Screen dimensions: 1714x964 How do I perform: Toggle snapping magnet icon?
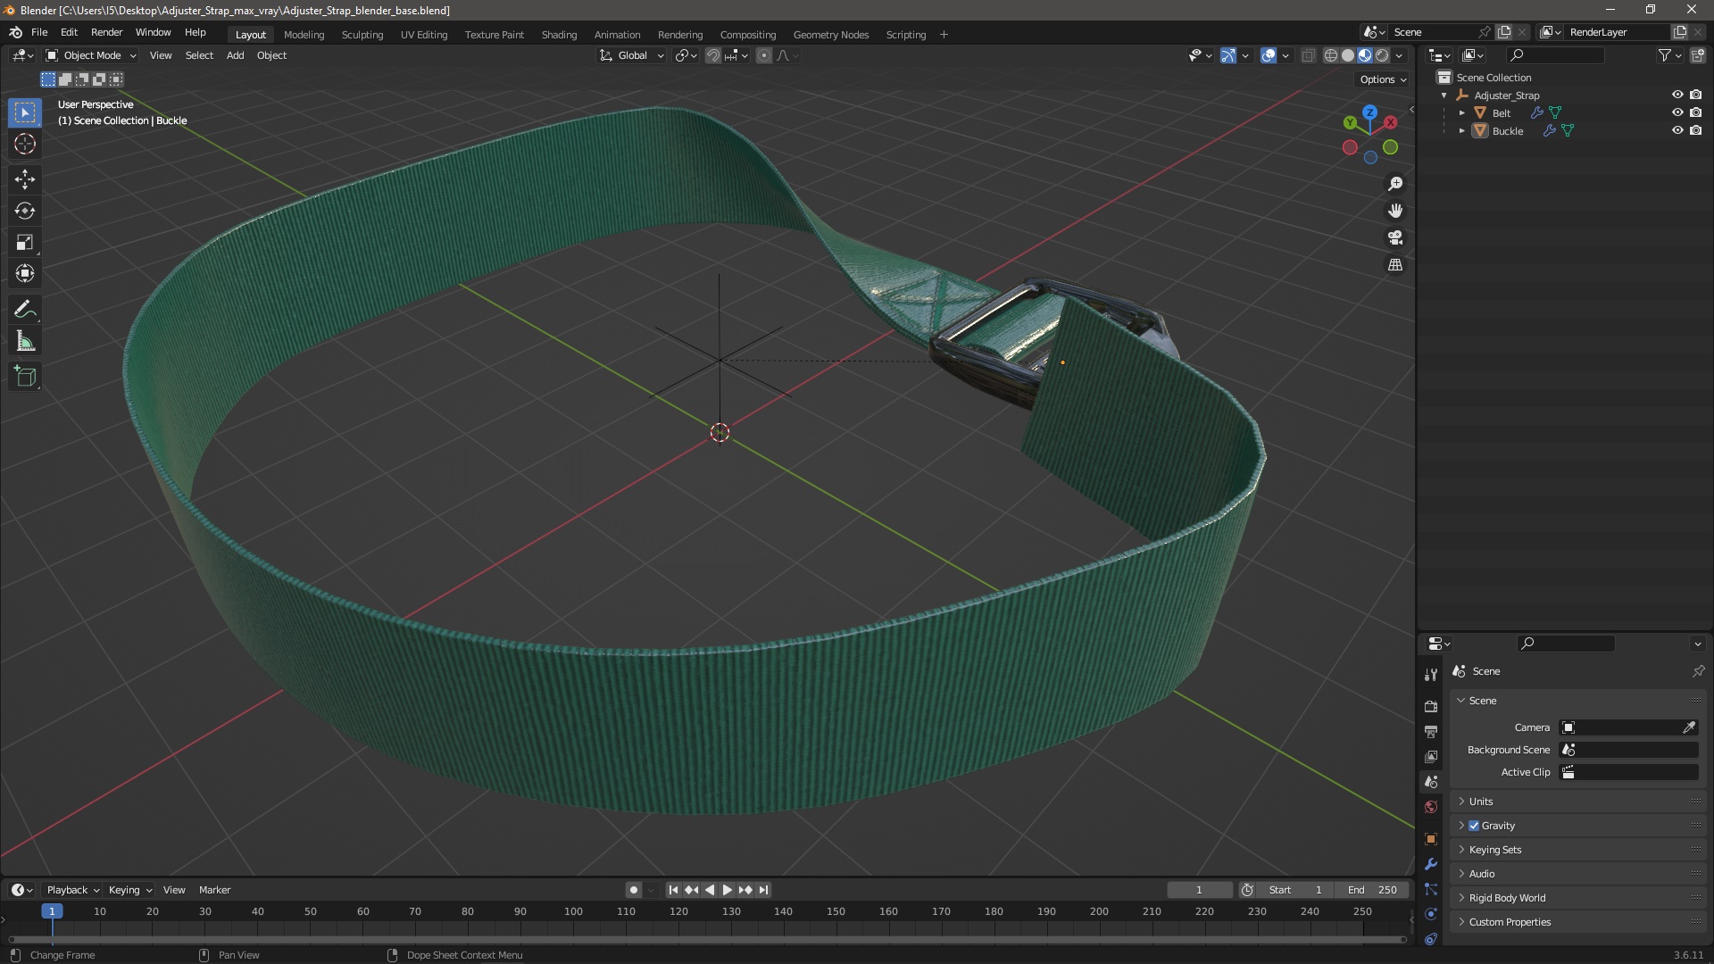[x=713, y=55]
